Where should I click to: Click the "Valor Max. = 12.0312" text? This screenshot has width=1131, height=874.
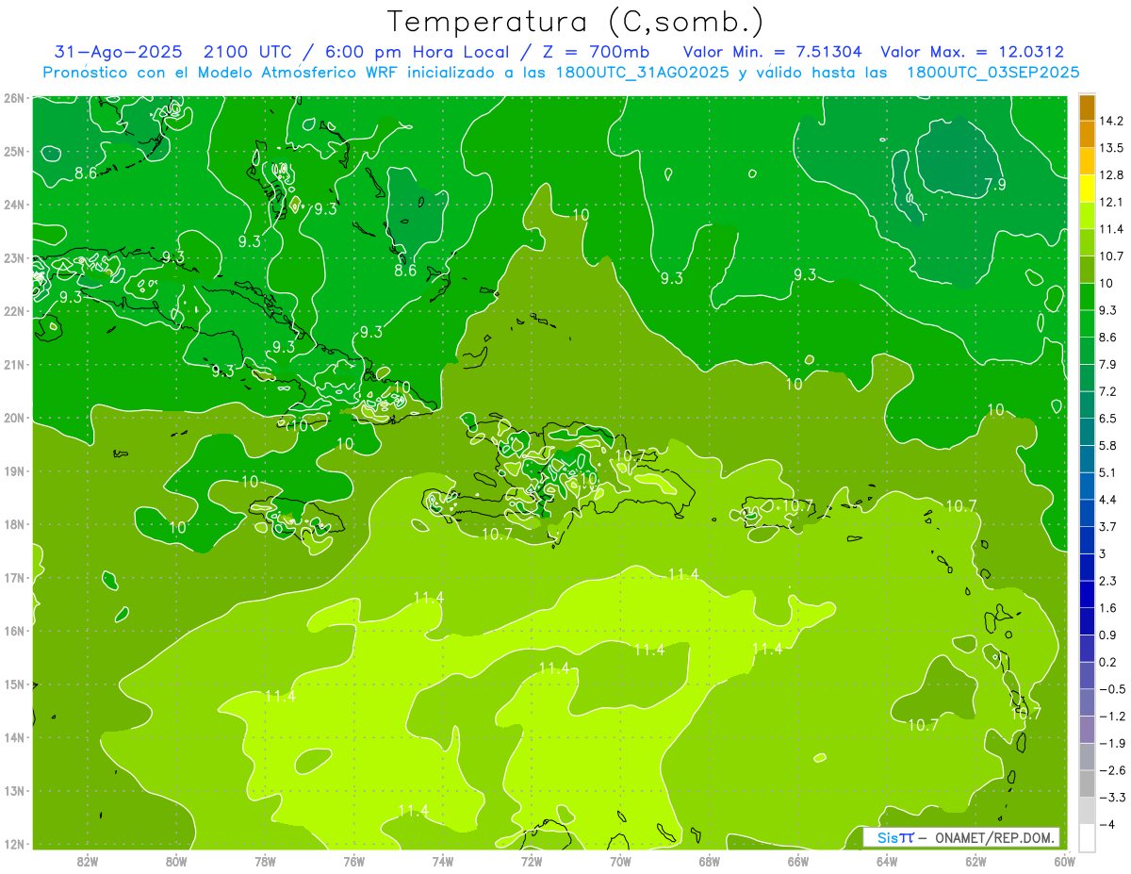[x=973, y=52]
